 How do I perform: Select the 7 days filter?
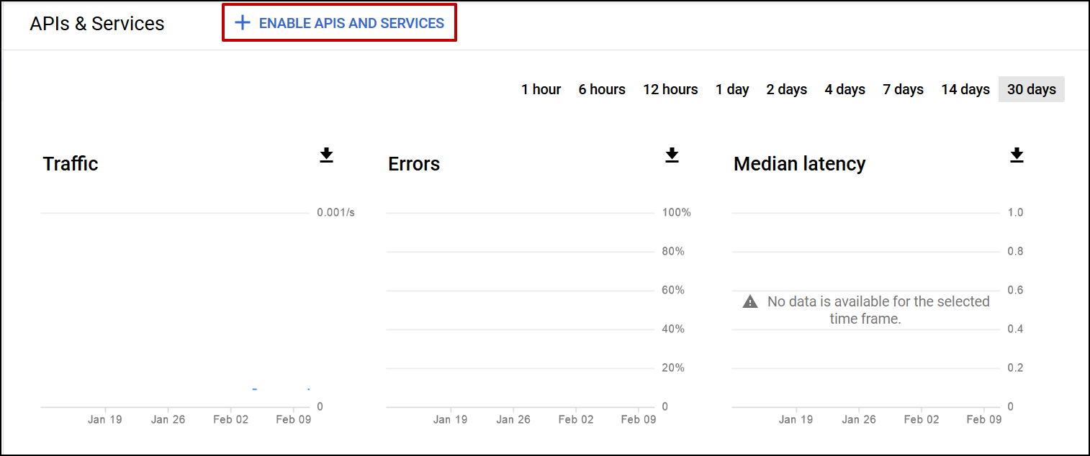coord(903,89)
